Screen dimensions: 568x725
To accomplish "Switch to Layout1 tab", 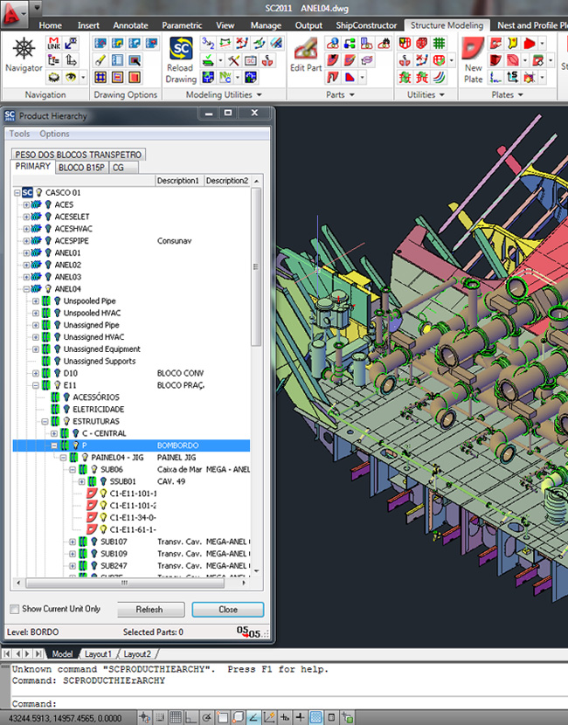I will [98, 653].
